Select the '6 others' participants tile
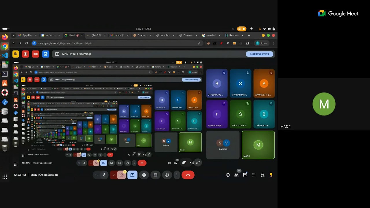 pyautogui.click(x=223, y=145)
